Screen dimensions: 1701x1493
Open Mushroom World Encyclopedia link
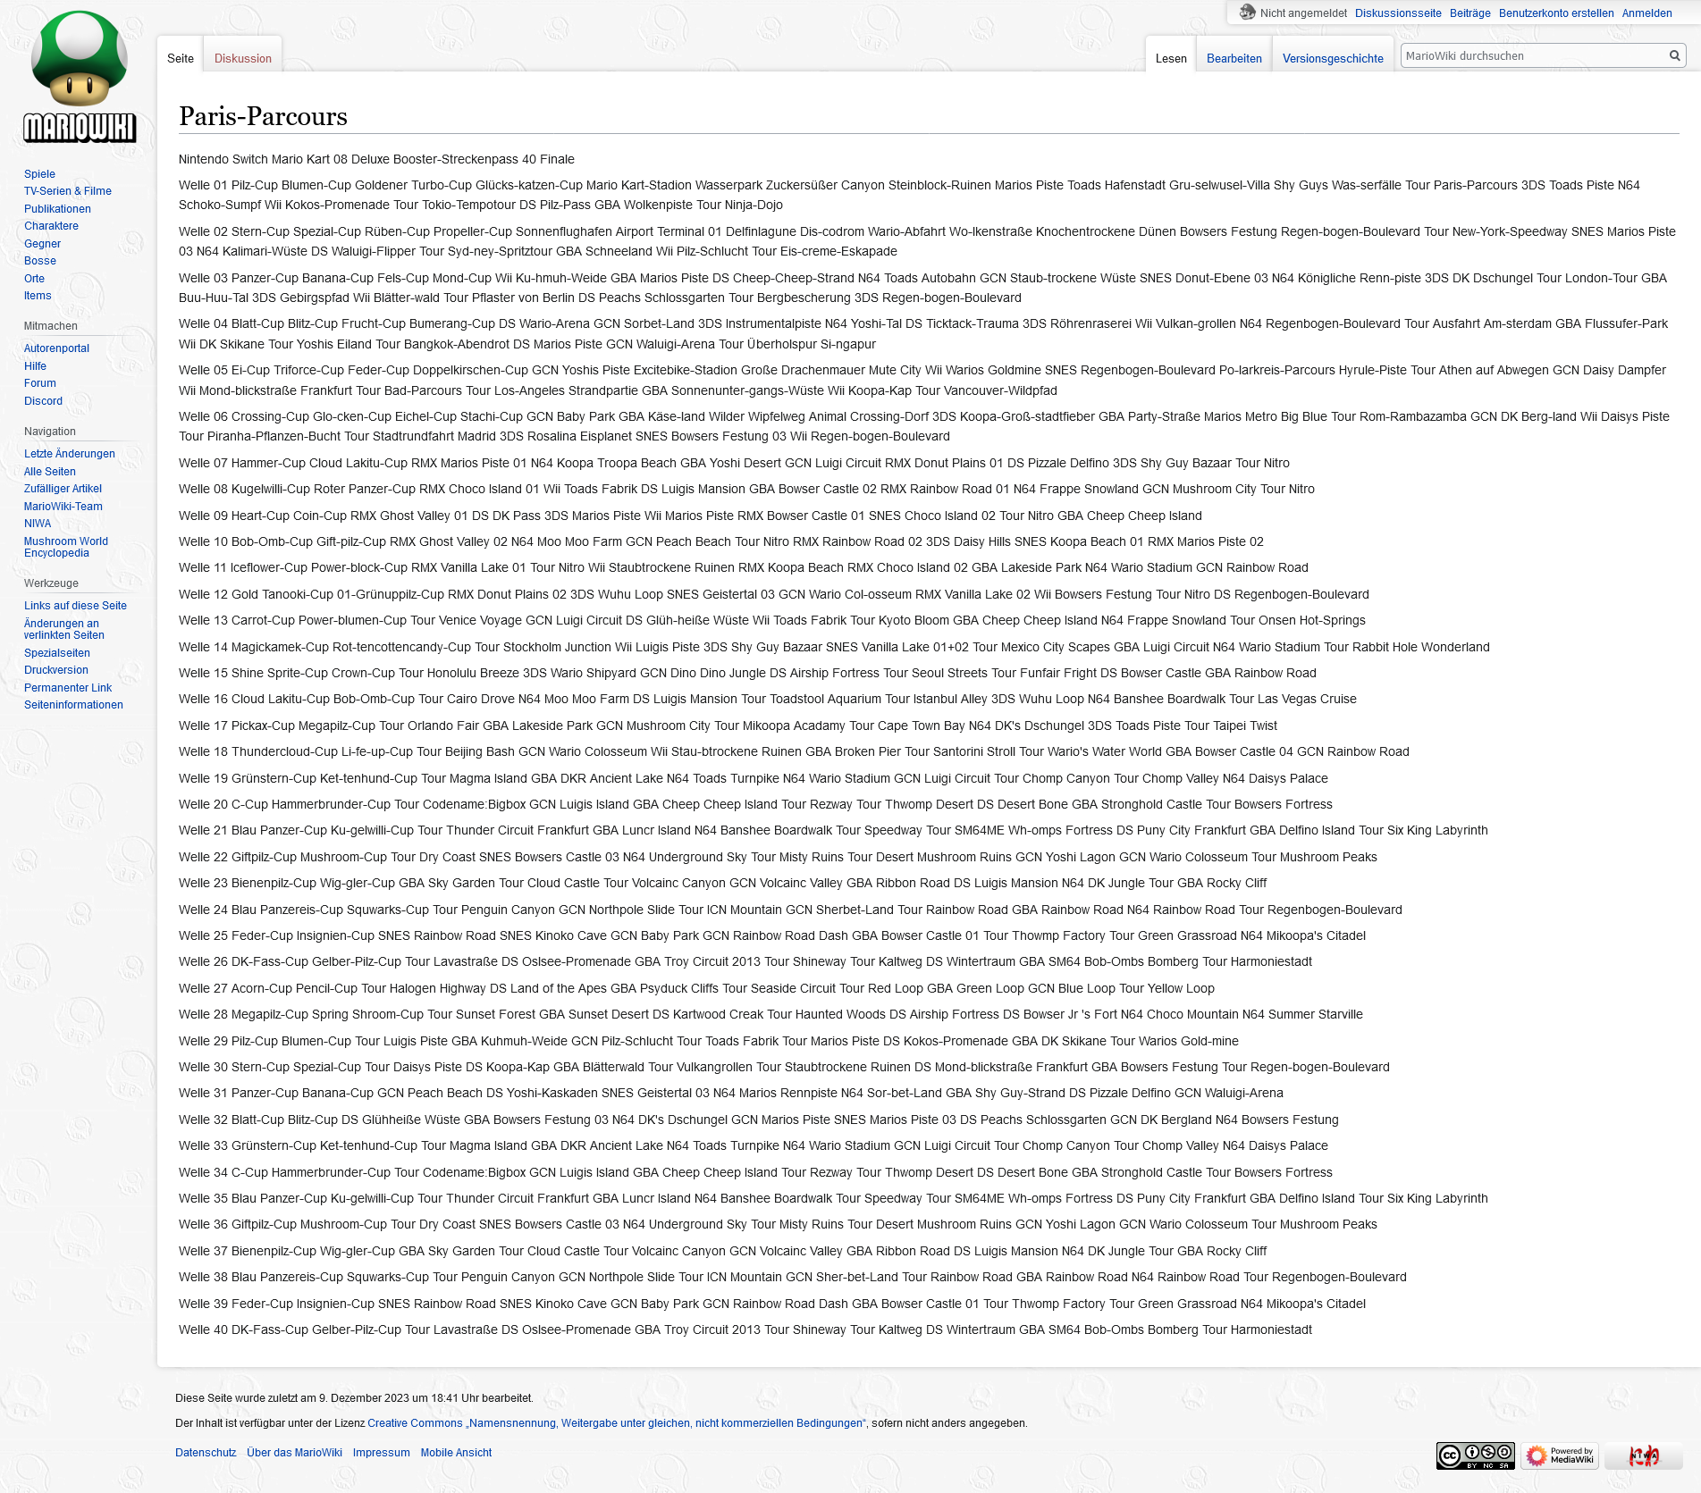[x=66, y=547]
